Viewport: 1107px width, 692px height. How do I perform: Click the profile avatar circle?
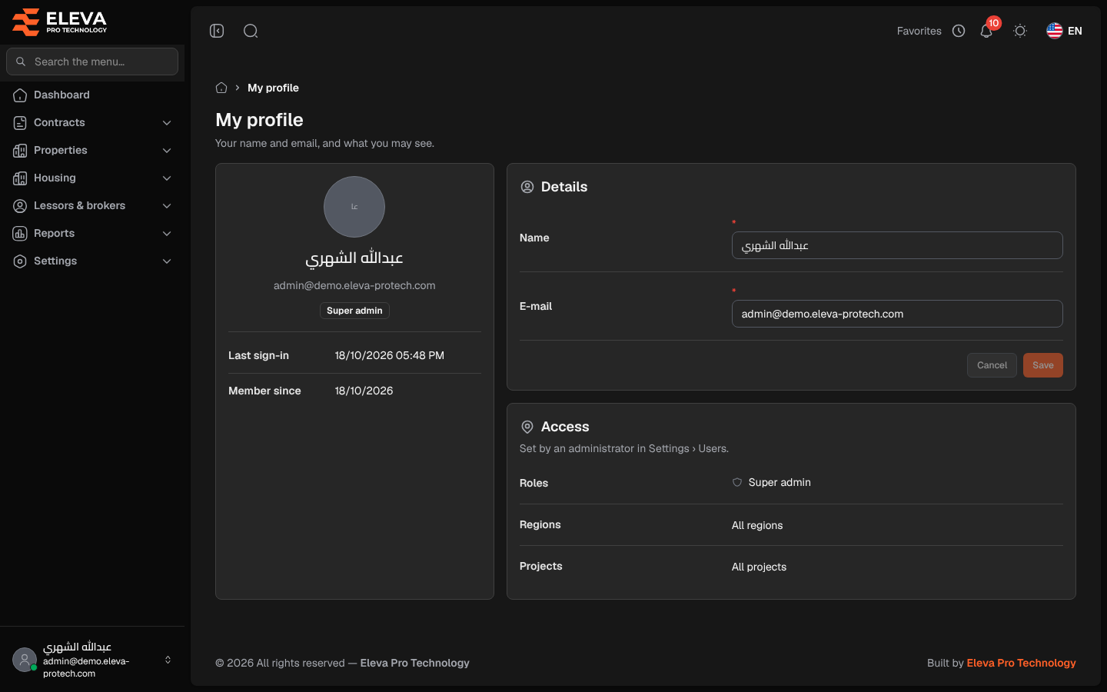(354, 207)
